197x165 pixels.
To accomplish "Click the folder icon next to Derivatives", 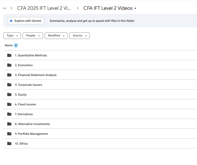I will pos(9,114).
